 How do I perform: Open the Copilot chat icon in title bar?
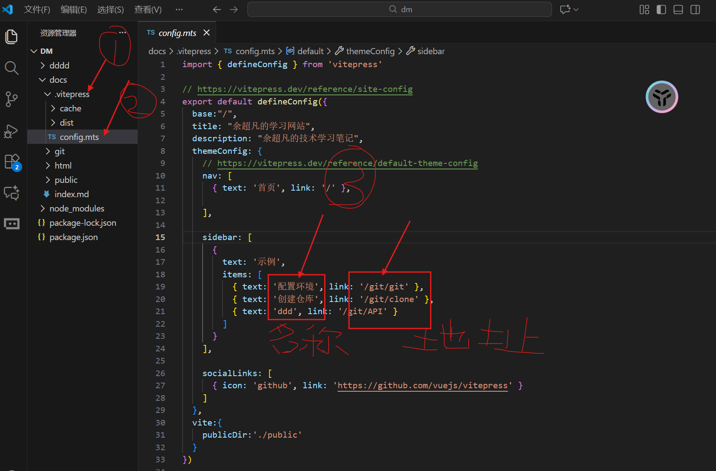click(565, 10)
